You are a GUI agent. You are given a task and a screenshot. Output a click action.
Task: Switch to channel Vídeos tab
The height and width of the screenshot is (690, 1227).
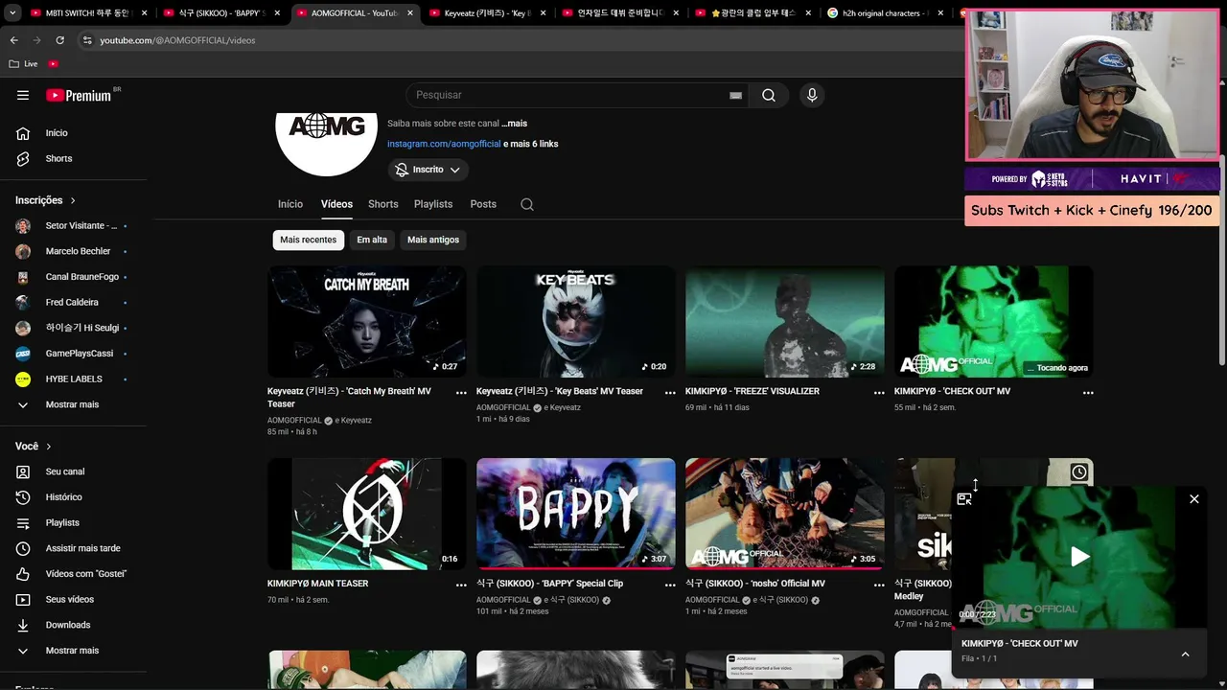336,204
